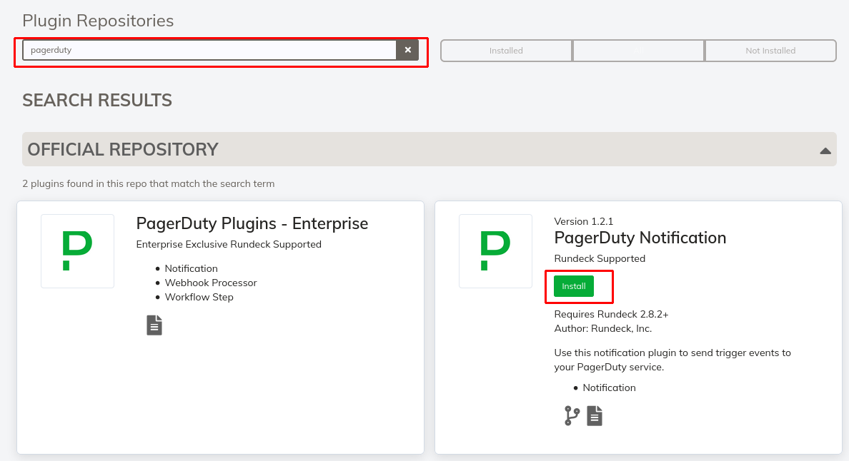This screenshot has width=849, height=461.
Task: Open PagerDuty Notification documentation file icon
Action: pyautogui.click(x=595, y=415)
